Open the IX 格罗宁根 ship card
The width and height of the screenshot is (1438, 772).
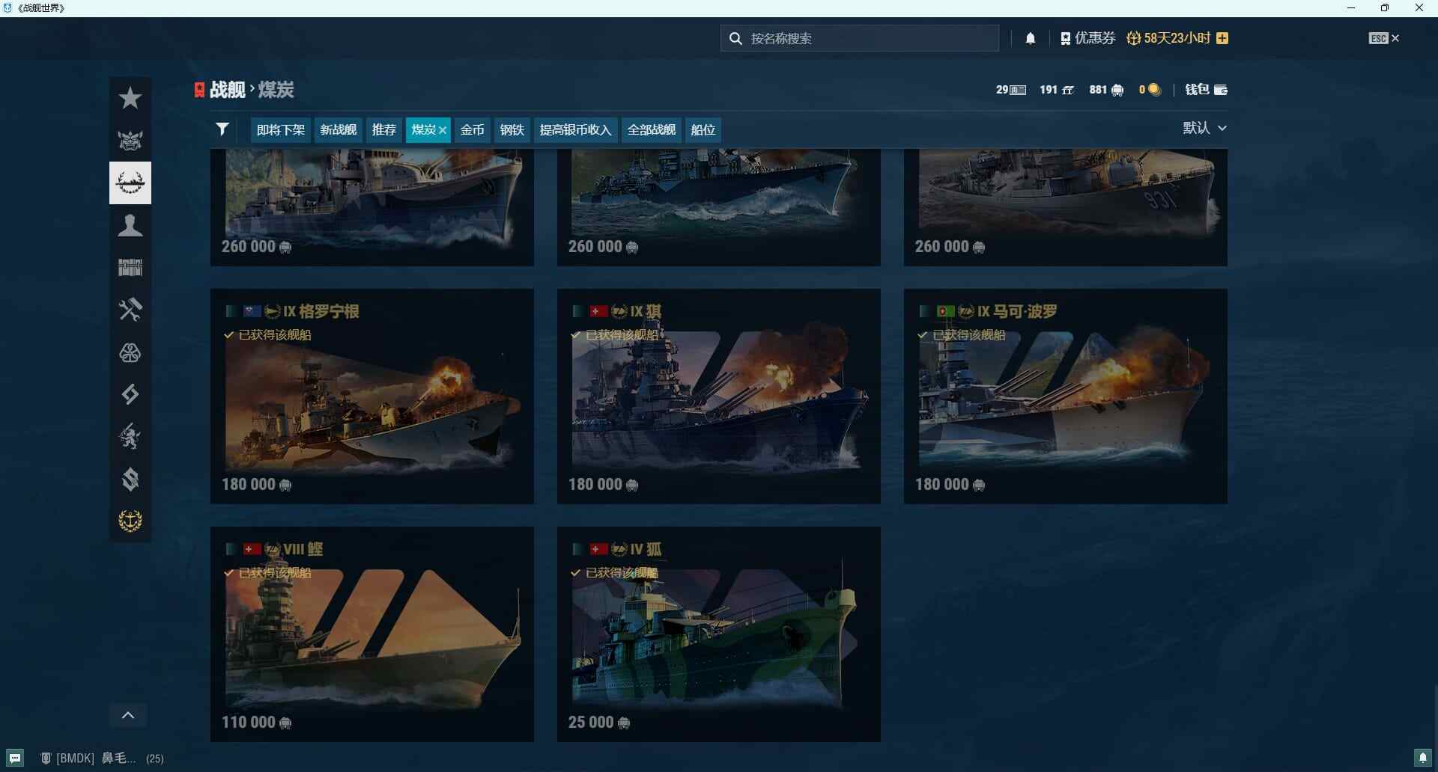(x=372, y=396)
